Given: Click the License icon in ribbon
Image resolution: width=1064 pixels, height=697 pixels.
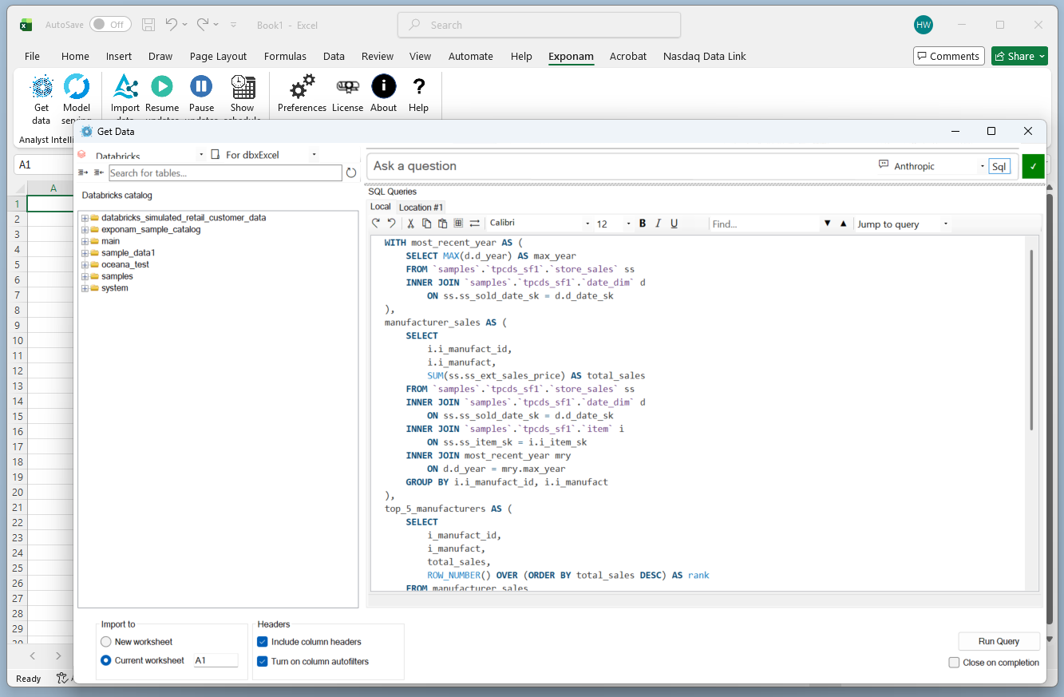Looking at the screenshot, I should pyautogui.click(x=347, y=87).
